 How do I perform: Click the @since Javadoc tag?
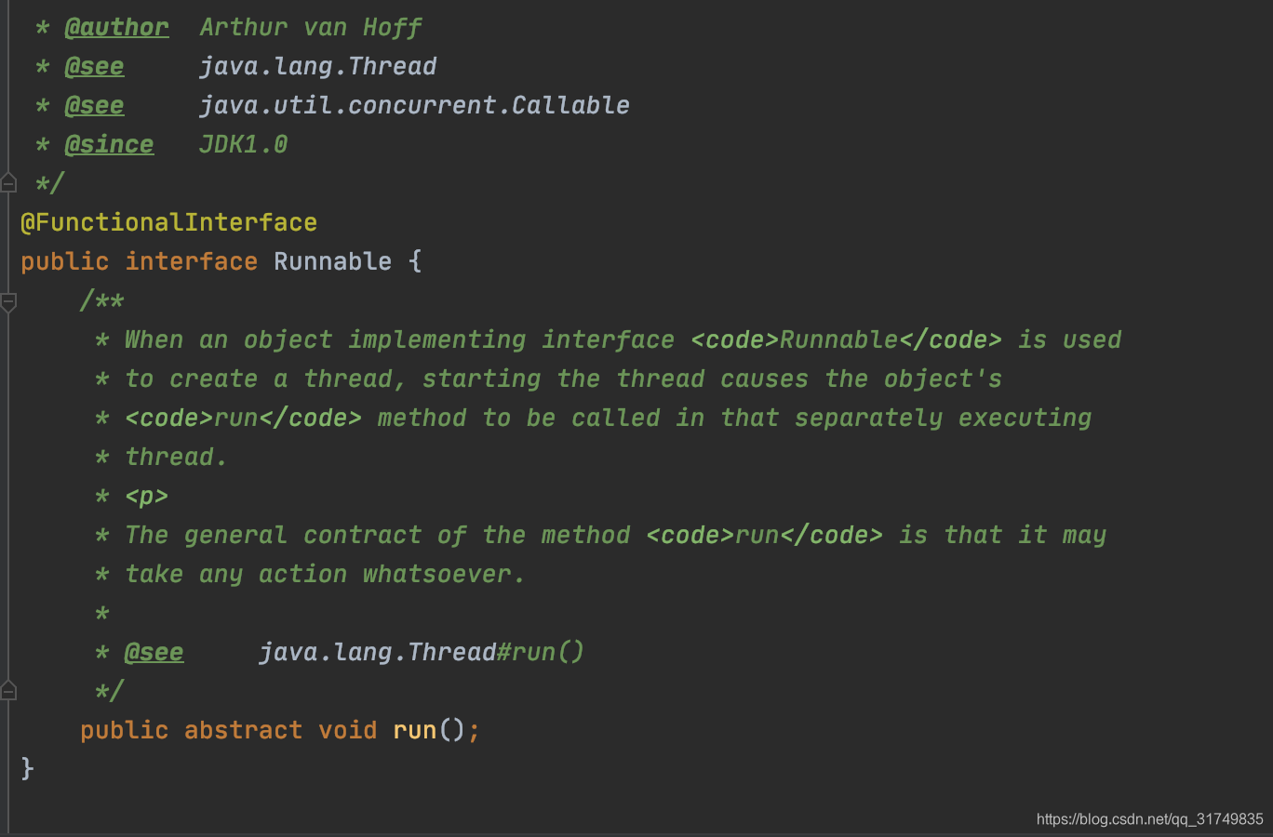click(109, 145)
